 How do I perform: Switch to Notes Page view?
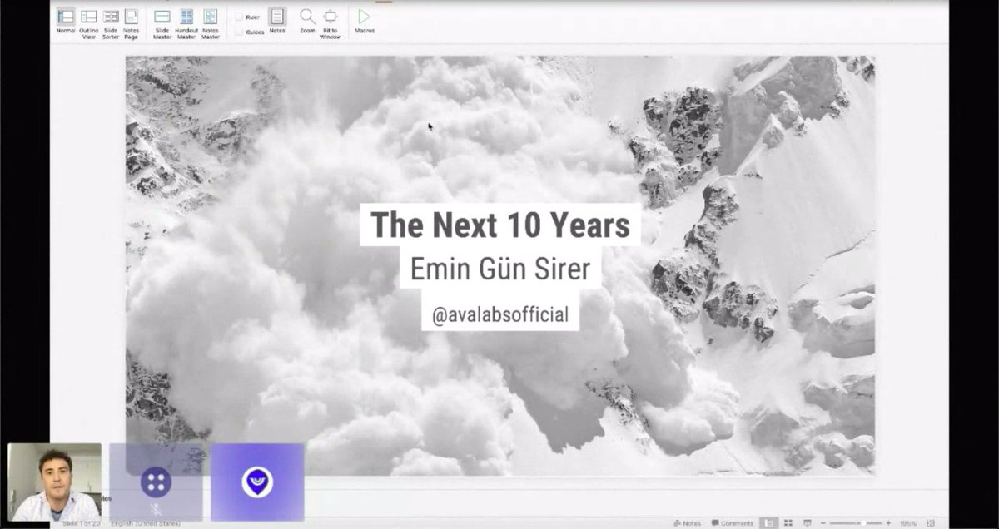pos(132,23)
